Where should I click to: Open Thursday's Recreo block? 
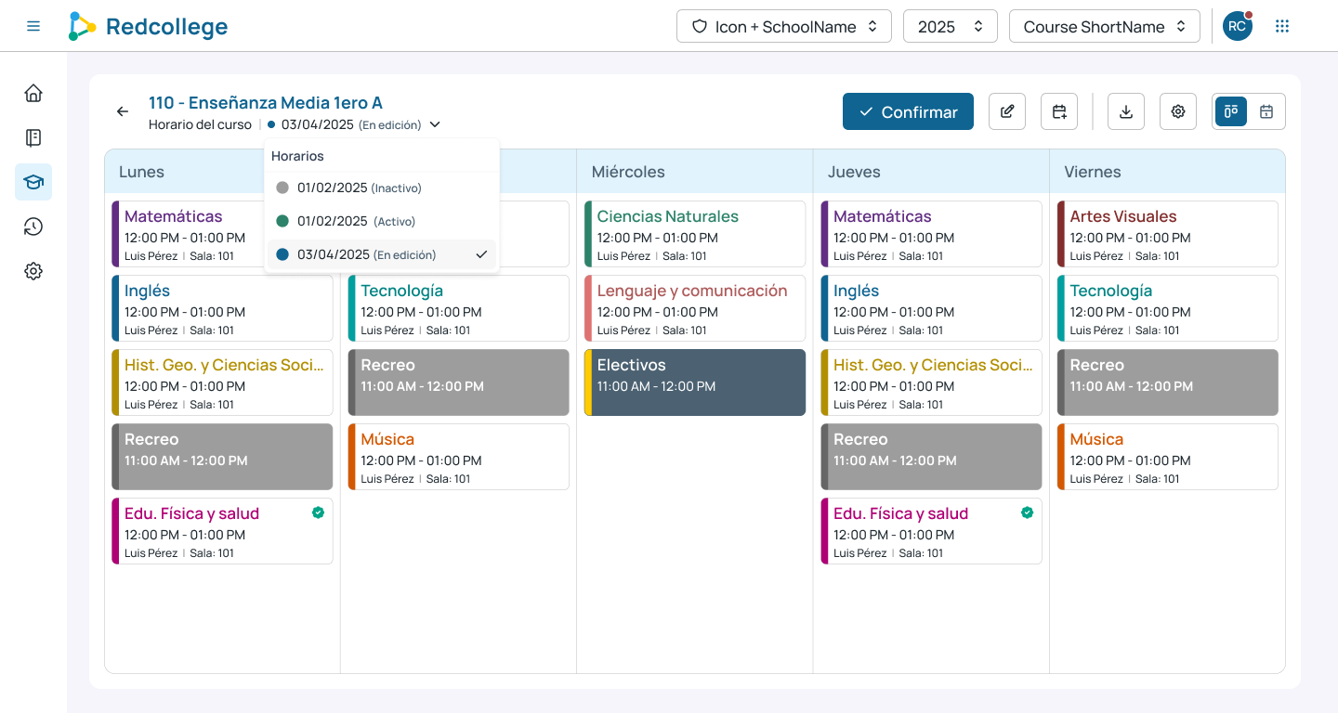pyautogui.click(x=931, y=457)
